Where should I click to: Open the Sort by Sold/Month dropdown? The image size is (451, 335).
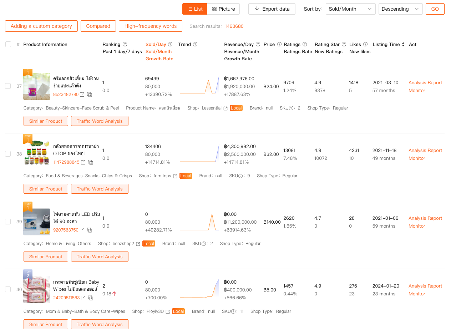click(350, 9)
